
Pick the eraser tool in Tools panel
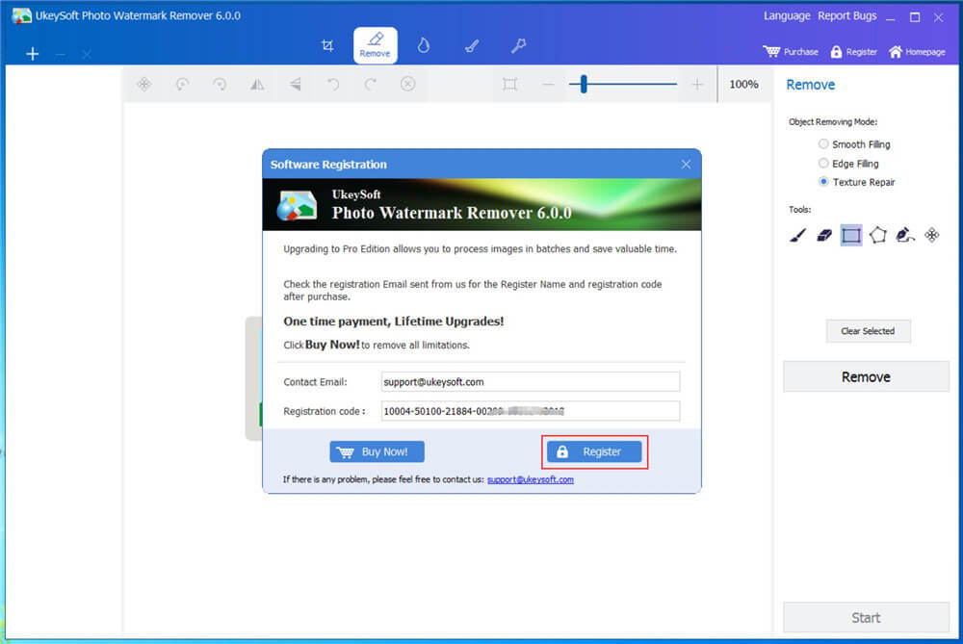point(823,235)
